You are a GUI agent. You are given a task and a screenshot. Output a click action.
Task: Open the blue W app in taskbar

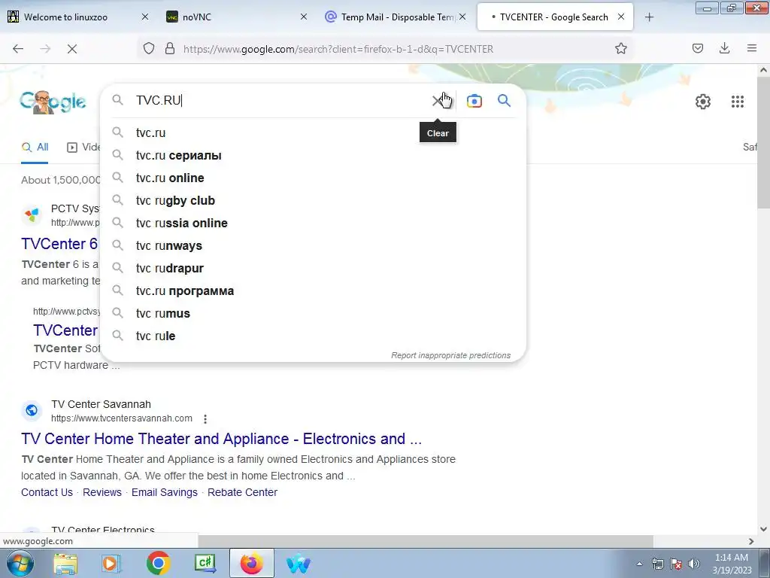[x=298, y=563]
